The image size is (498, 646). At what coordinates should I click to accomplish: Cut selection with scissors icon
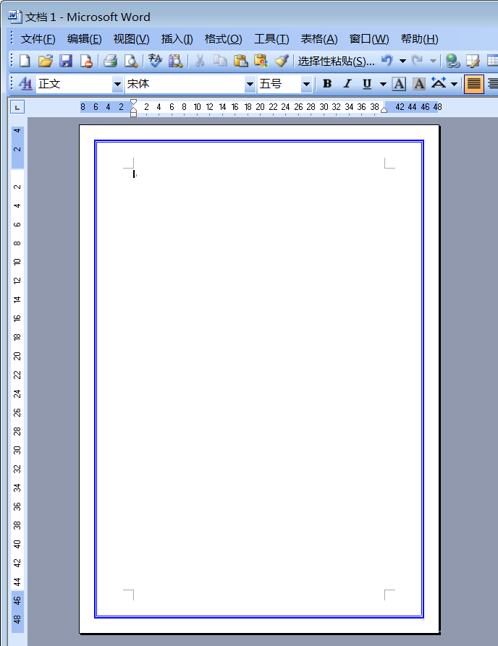200,61
